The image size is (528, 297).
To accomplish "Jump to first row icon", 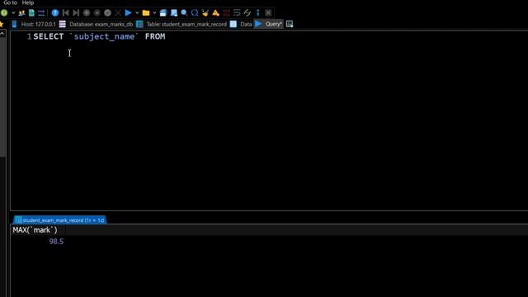I will pos(66,13).
